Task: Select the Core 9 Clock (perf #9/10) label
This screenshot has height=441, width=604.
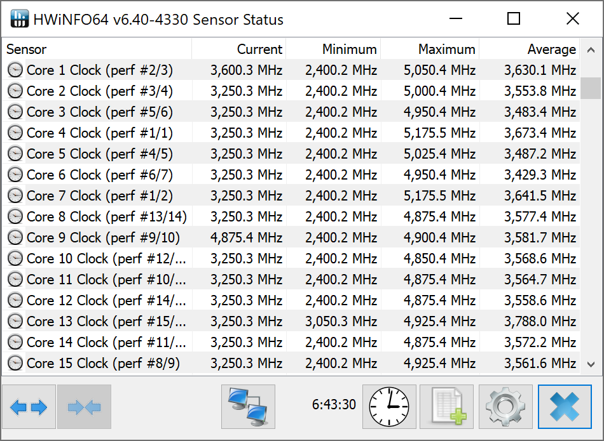Action: 103,237
